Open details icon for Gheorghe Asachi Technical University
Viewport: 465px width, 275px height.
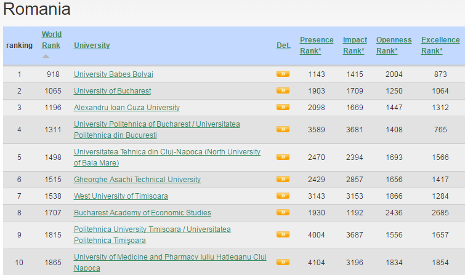click(x=283, y=179)
